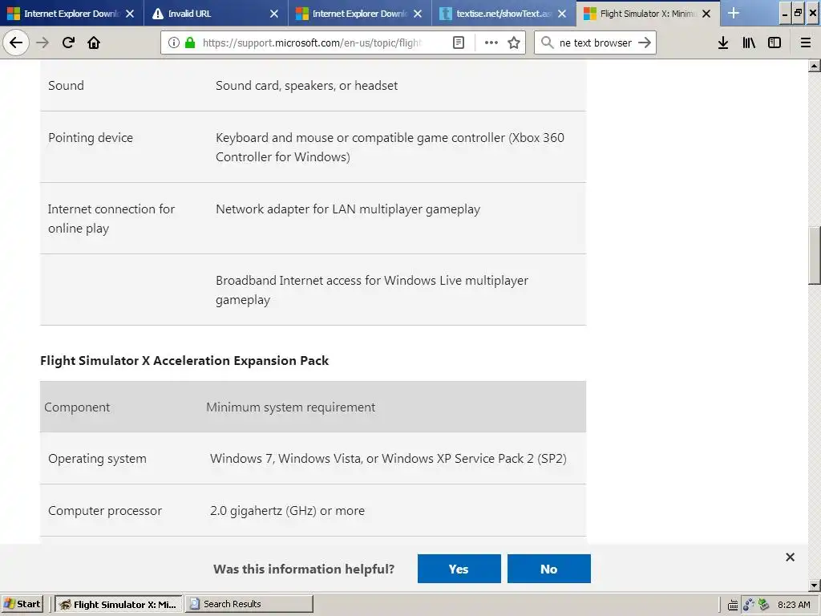Open page actions three-dots menu
The image size is (821, 616).
(491, 43)
